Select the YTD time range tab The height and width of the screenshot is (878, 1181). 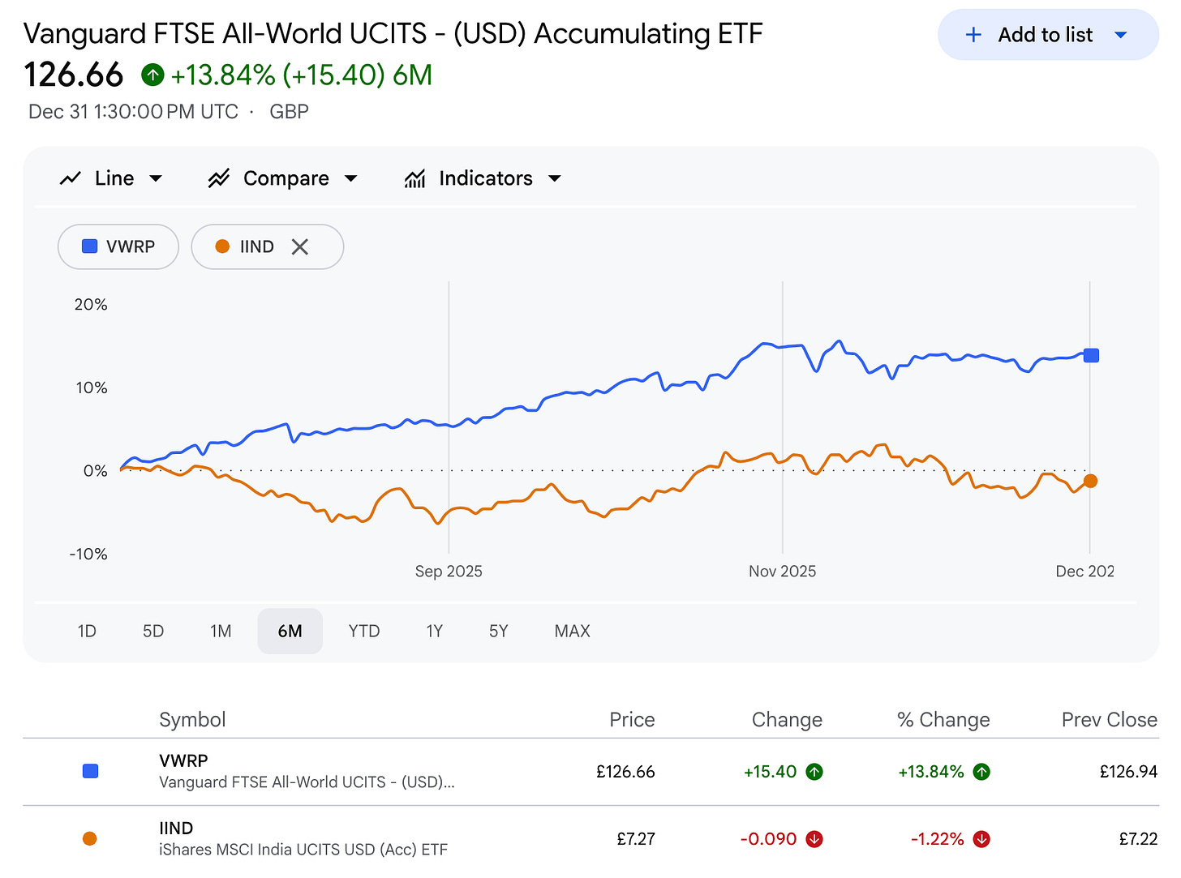pos(364,631)
